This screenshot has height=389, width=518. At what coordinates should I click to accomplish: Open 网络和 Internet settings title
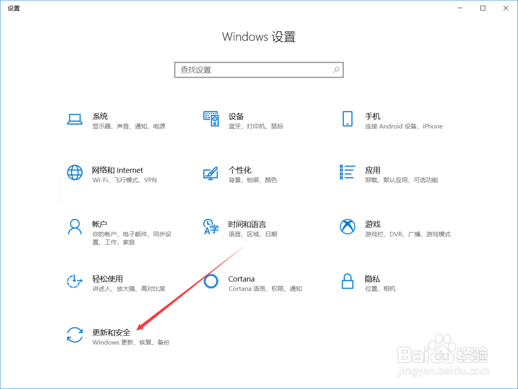(x=117, y=170)
